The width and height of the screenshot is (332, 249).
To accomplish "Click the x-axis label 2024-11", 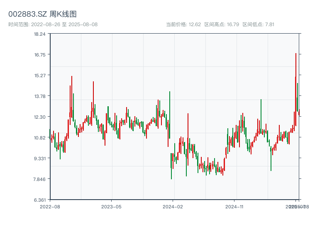I will click(234, 207).
